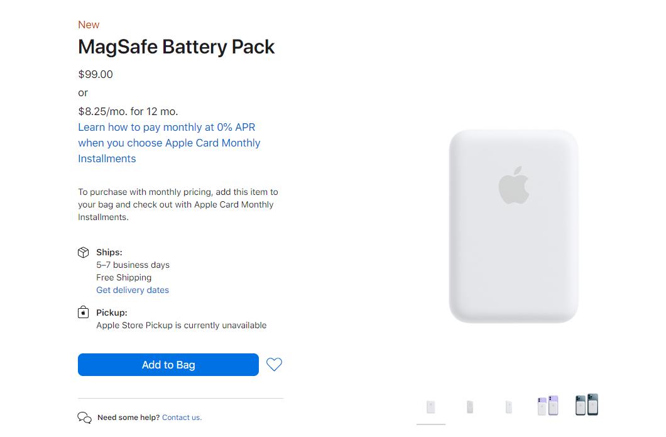Click the Apple Store pickup bag icon
The height and width of the screenshot is (437, 666).
coord(83,313)
